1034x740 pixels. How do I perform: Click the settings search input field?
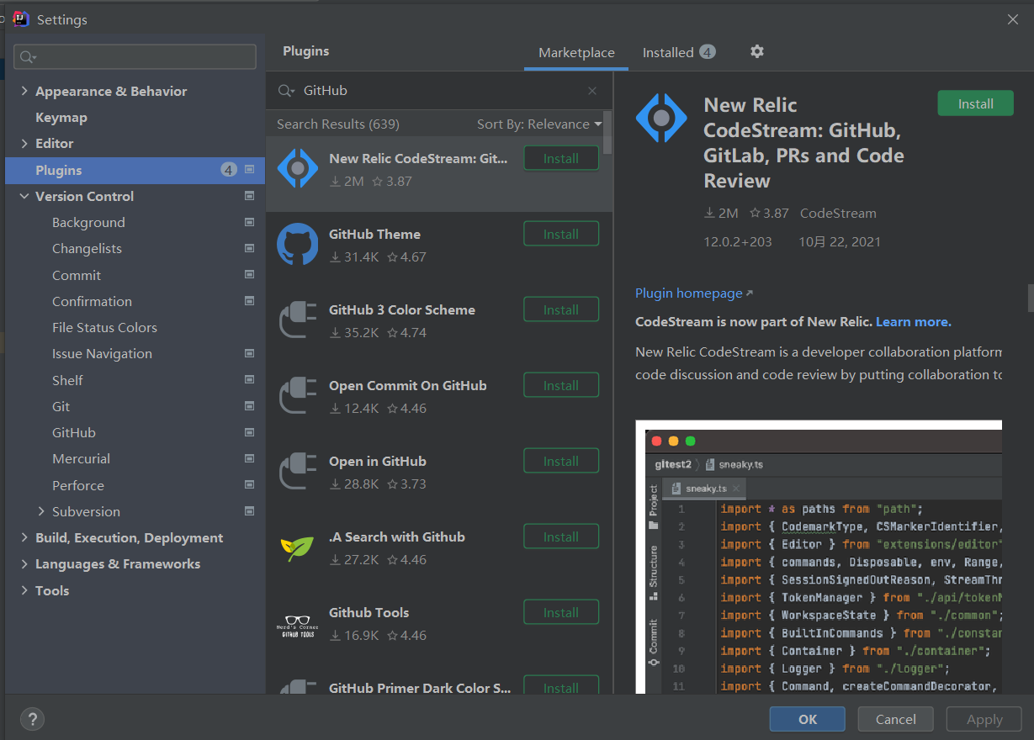pos(135,56)
